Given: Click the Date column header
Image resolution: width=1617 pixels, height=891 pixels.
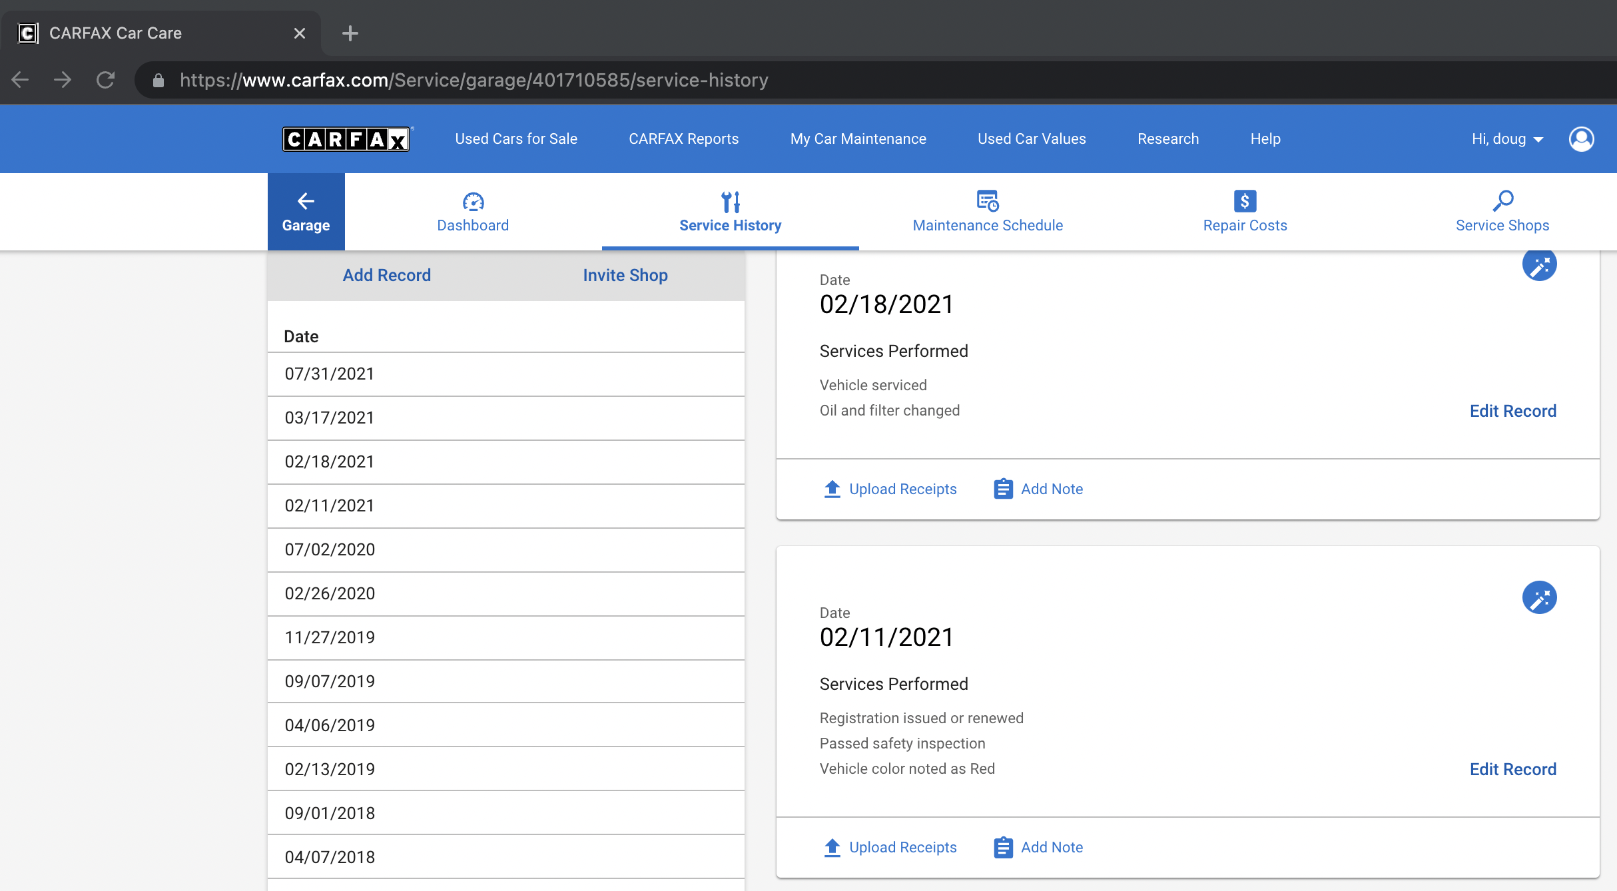Looking at the screenshot, I should coord(301,336).
